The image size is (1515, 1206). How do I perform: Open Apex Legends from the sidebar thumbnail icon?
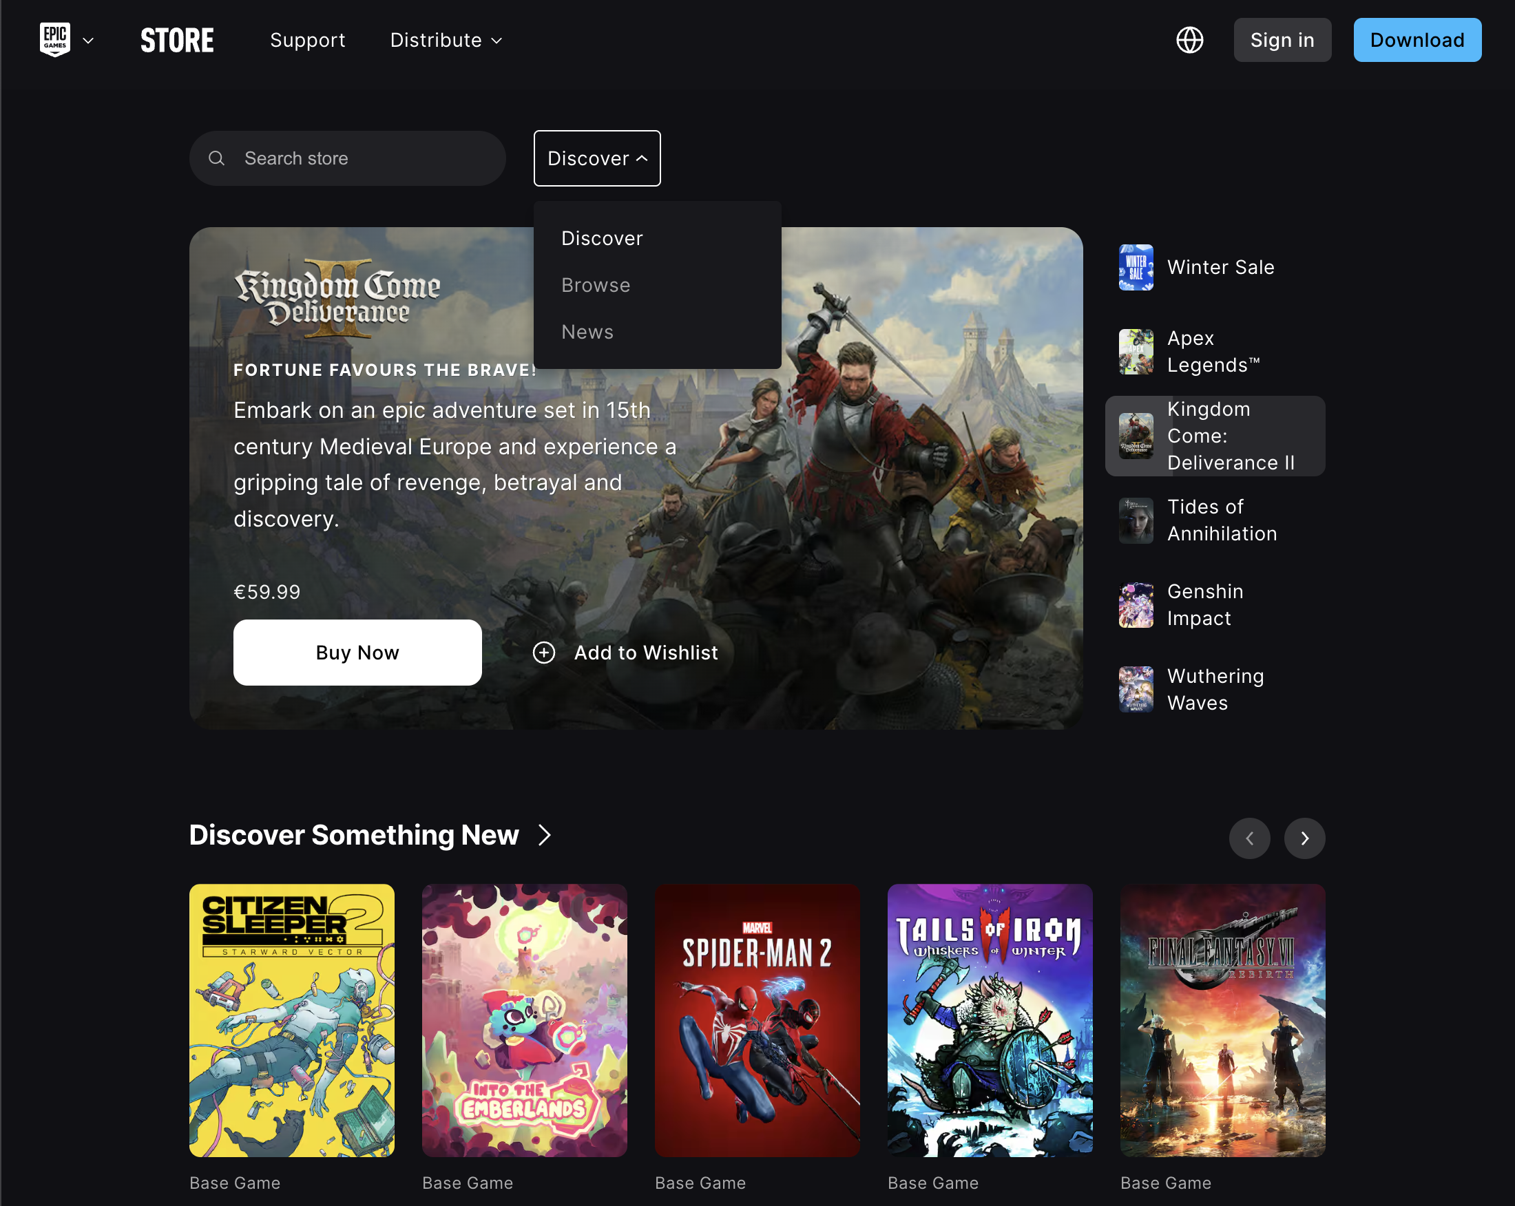click(x=1136, y=351)
